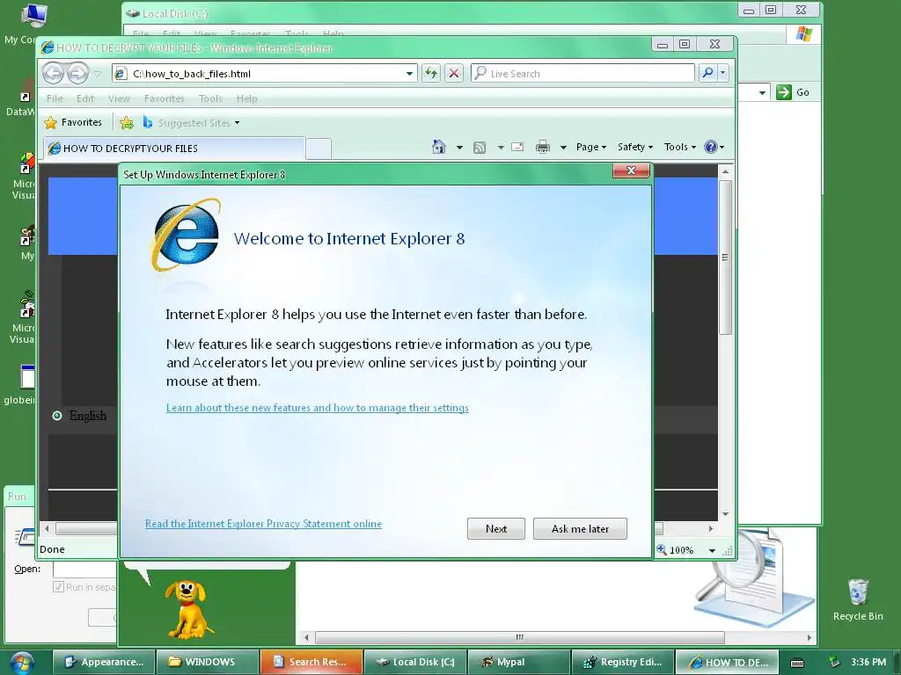This screenshot has height=675, width=901.
Task: Click the Start orb button
Action: 21,663
